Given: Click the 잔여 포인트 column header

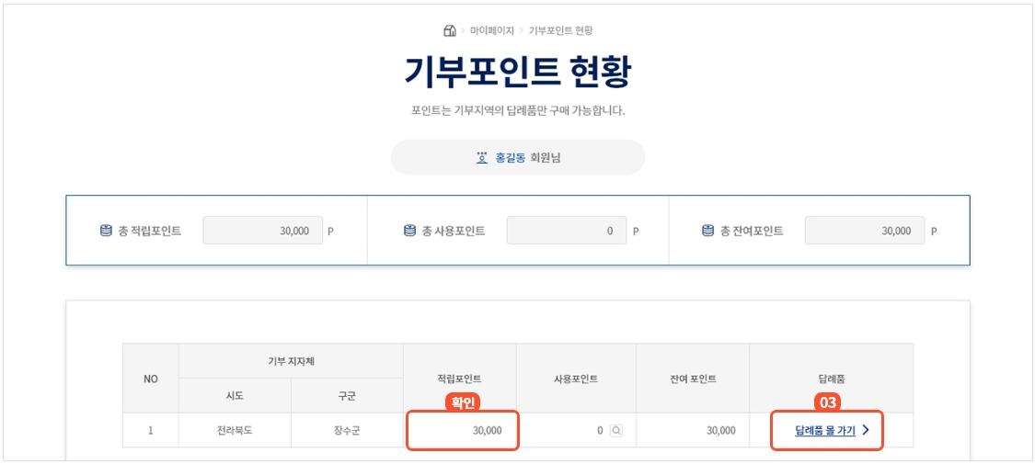Looking at the screenshot, I should click(693, 379).
